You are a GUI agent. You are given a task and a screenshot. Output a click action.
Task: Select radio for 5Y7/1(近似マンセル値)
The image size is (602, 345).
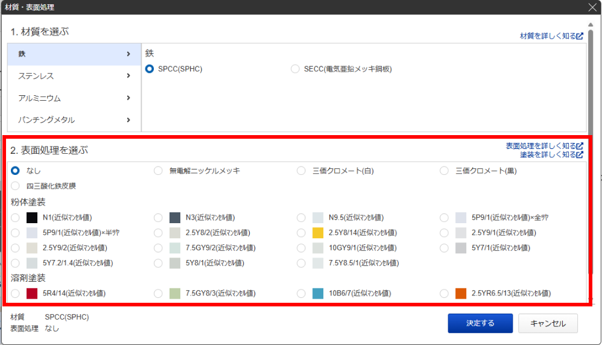pyautogui.click(x=444, y=248)
